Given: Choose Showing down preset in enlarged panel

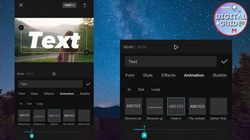Looking at the screenshot, I should [x=134, y=109].
